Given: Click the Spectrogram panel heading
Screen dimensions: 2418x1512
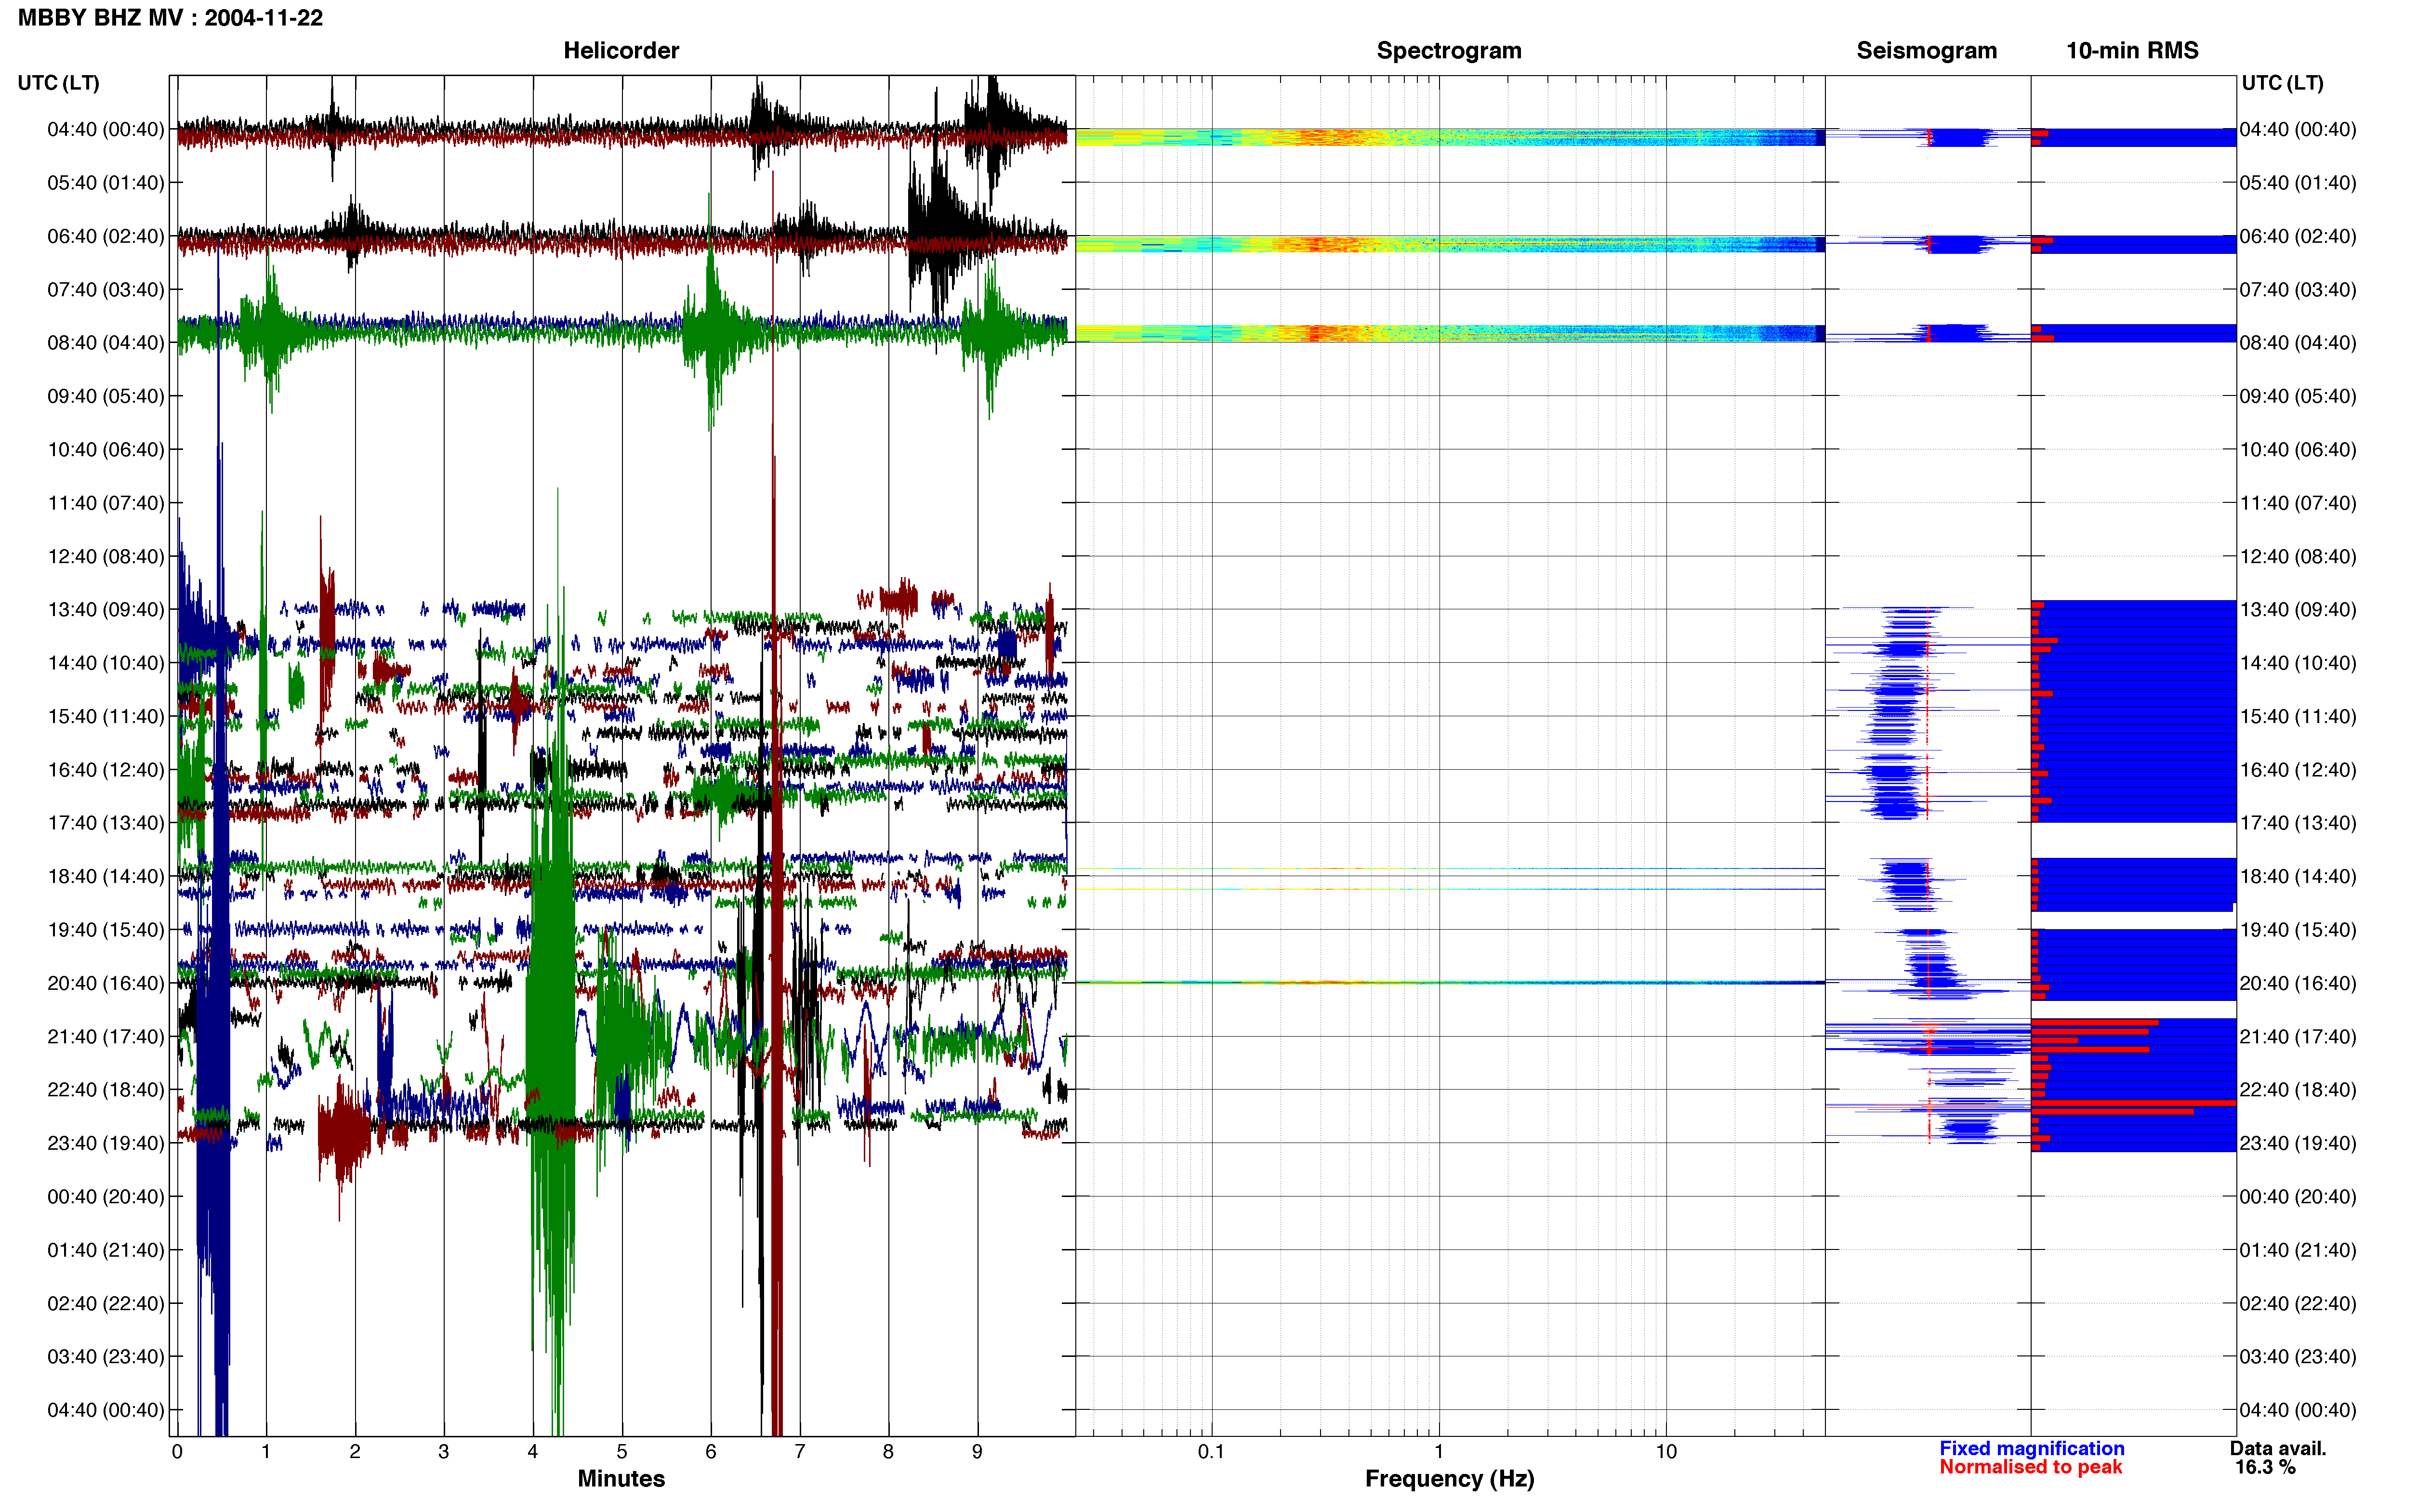Looking at the screenshot, I should pos(1449,50).
